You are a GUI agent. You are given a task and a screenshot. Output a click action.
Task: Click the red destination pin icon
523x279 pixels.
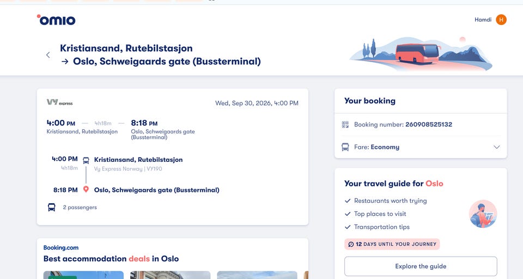point(86,190)
